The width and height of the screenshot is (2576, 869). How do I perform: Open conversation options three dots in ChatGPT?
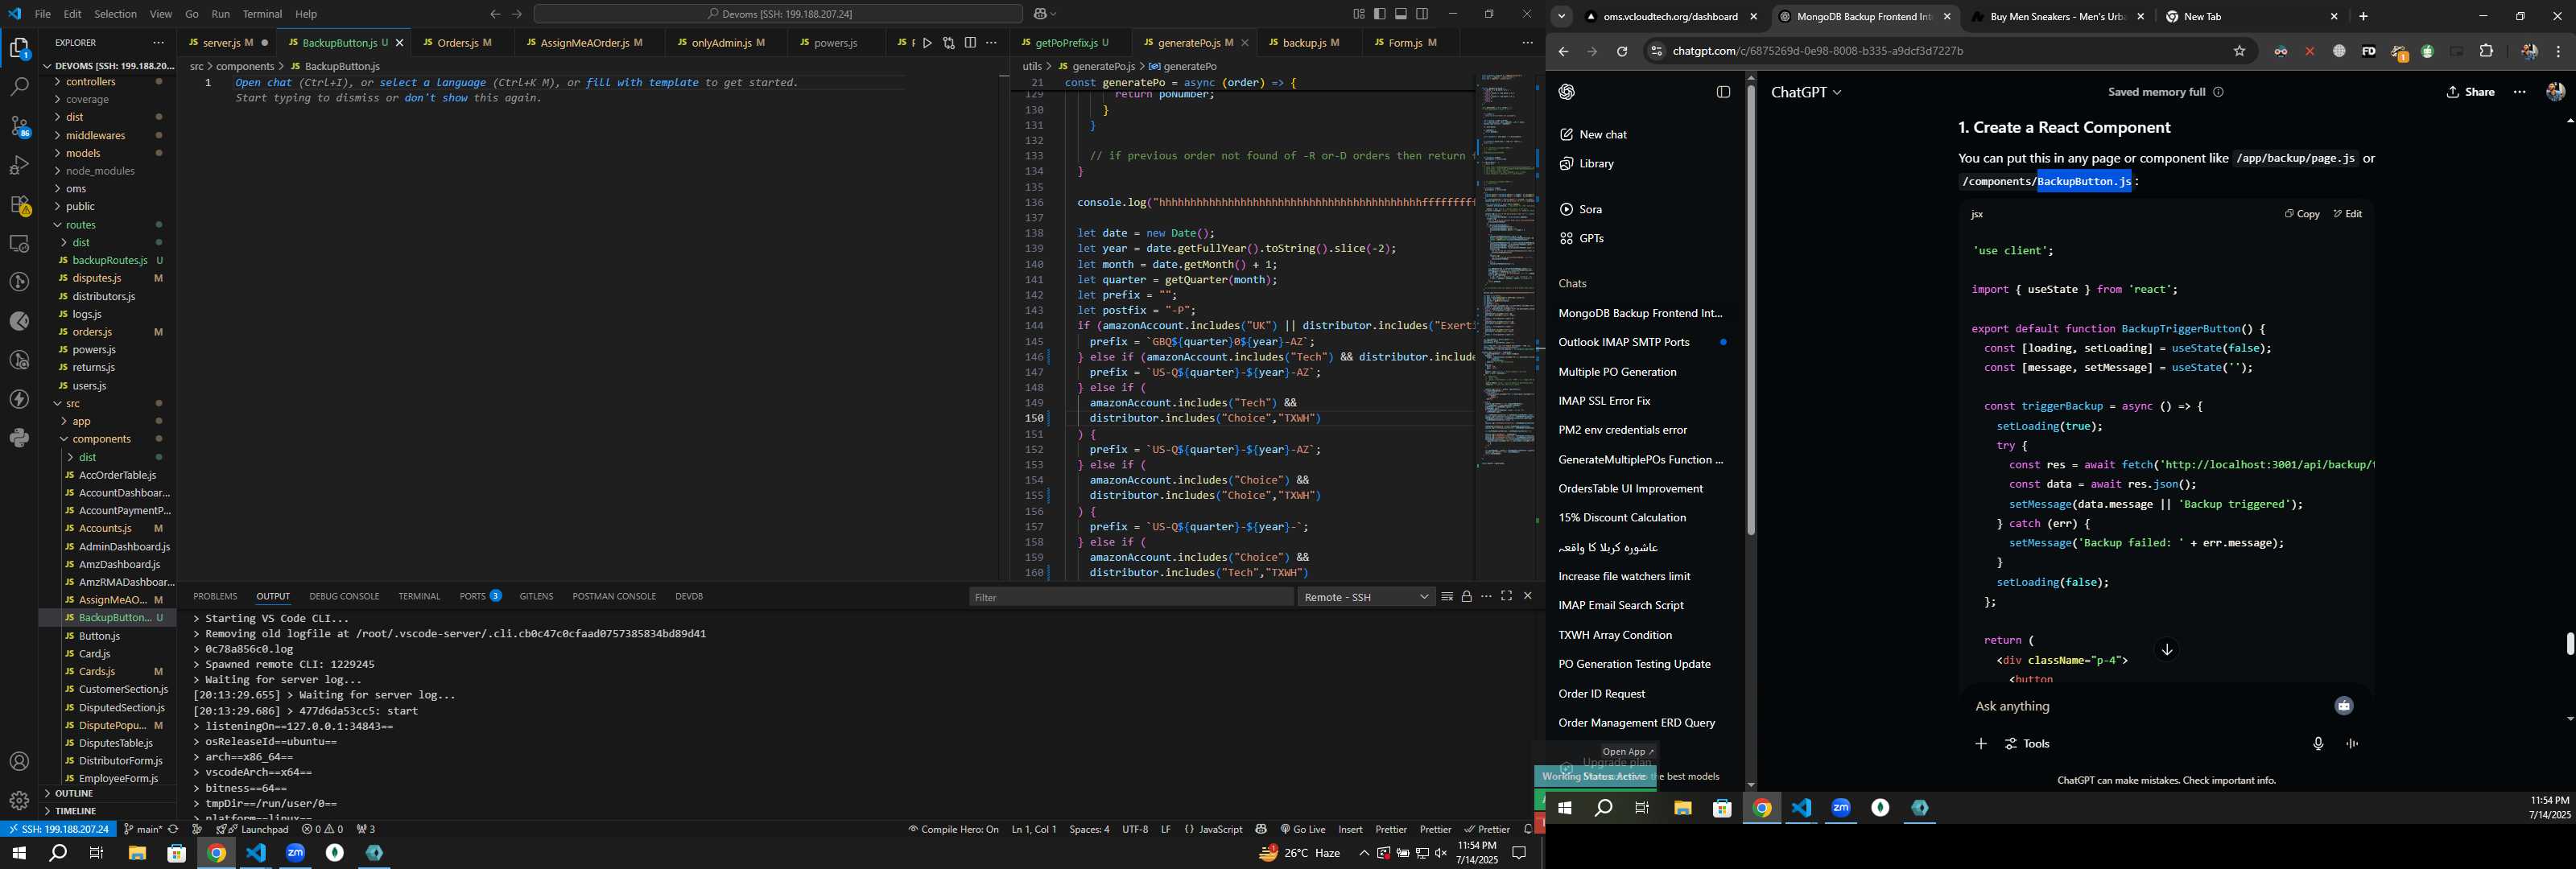[x=2519, y=92]
